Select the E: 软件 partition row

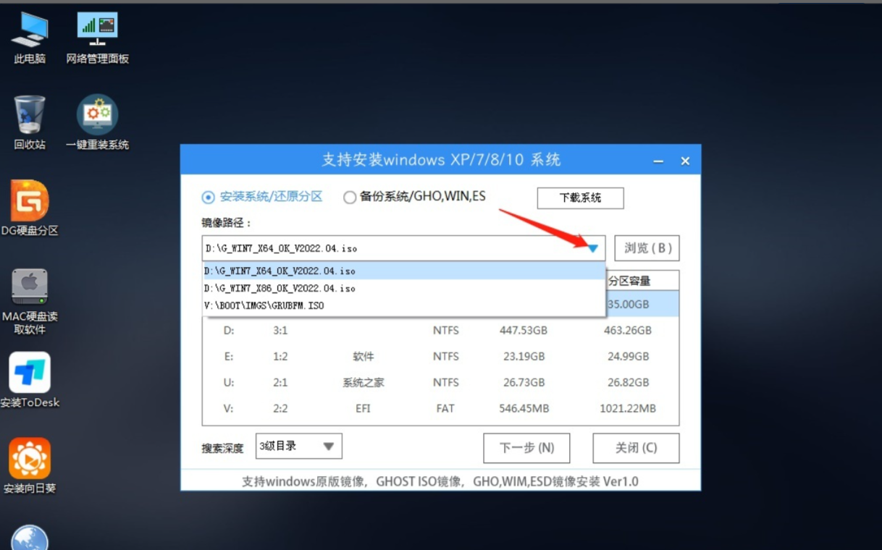click(x=440, y=356)
